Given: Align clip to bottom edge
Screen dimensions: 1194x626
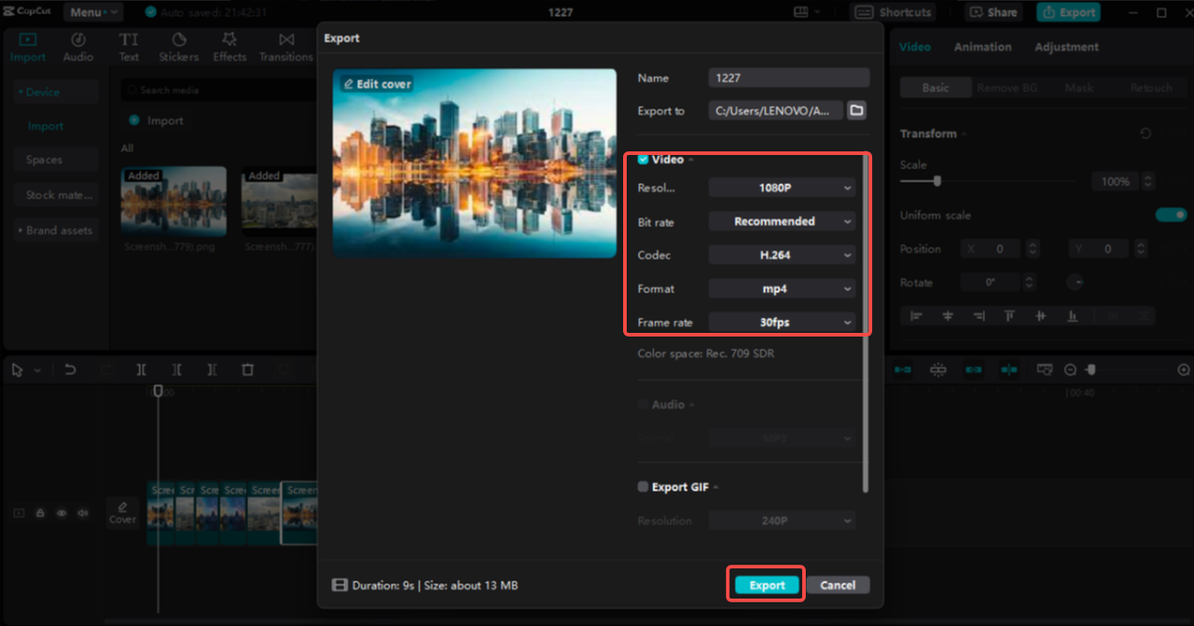Looking at the screenshot, I should pyautogui.click(x=1073, y=316).
